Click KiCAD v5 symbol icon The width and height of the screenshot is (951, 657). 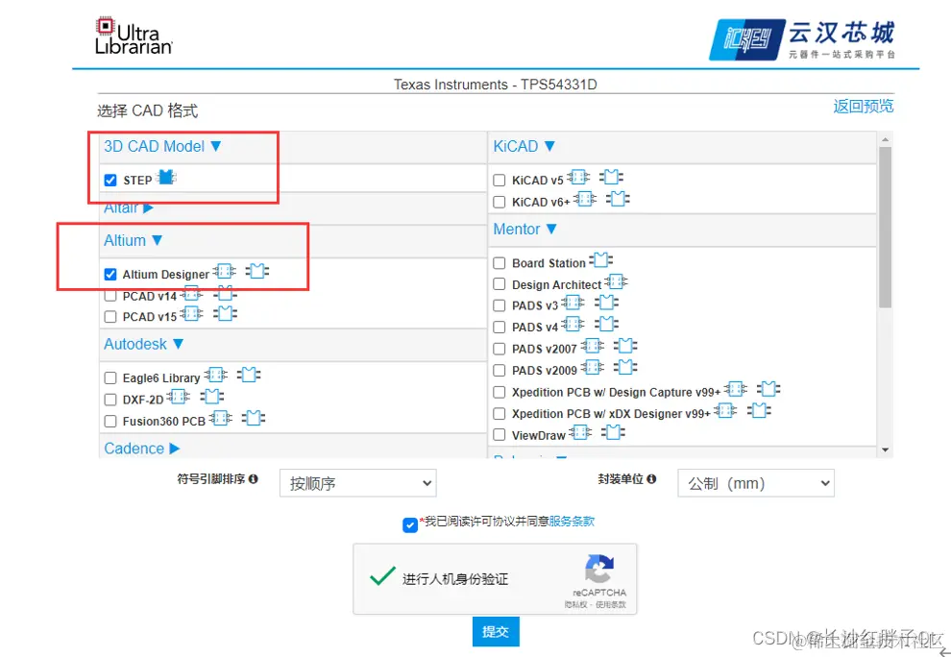[578, 177]
